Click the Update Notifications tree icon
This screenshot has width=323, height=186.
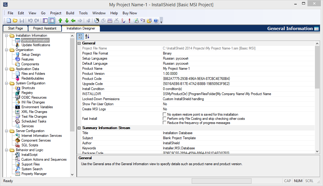point(18,45)
